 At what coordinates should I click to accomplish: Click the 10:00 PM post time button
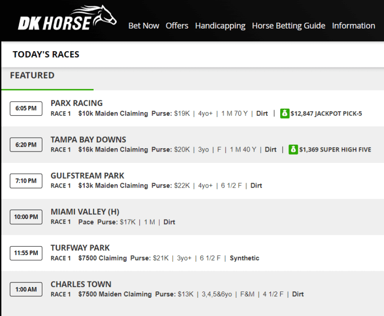click(x=26, y=217)
